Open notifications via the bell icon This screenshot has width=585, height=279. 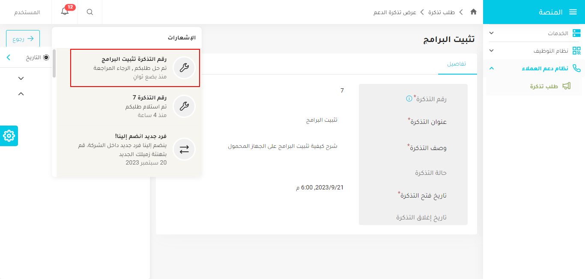(65, 12)
